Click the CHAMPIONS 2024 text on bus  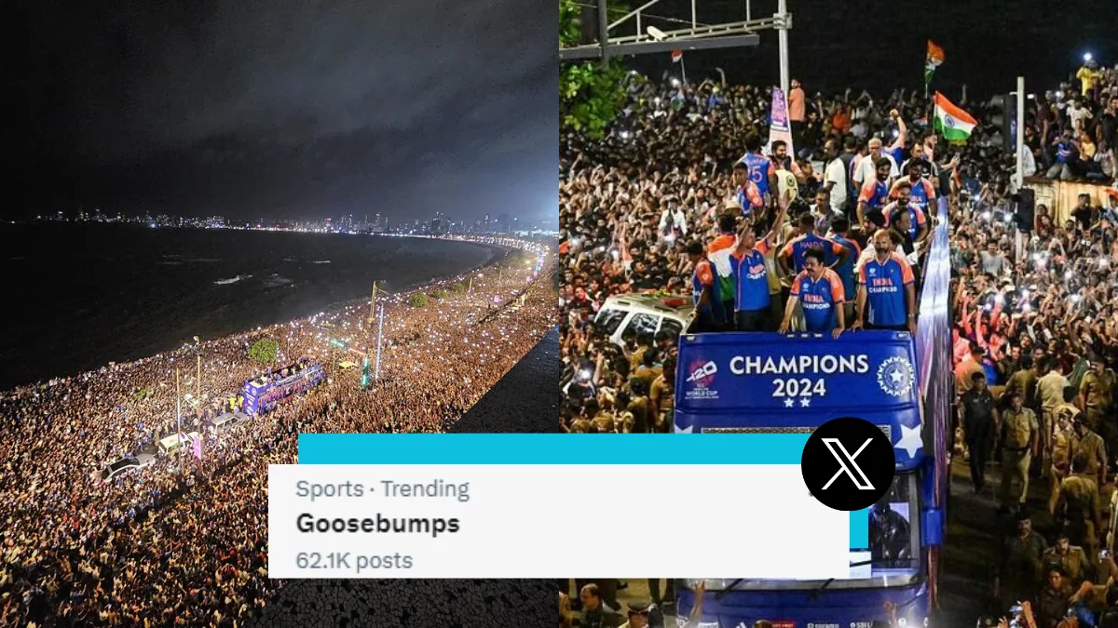click(x=799, y=375)
